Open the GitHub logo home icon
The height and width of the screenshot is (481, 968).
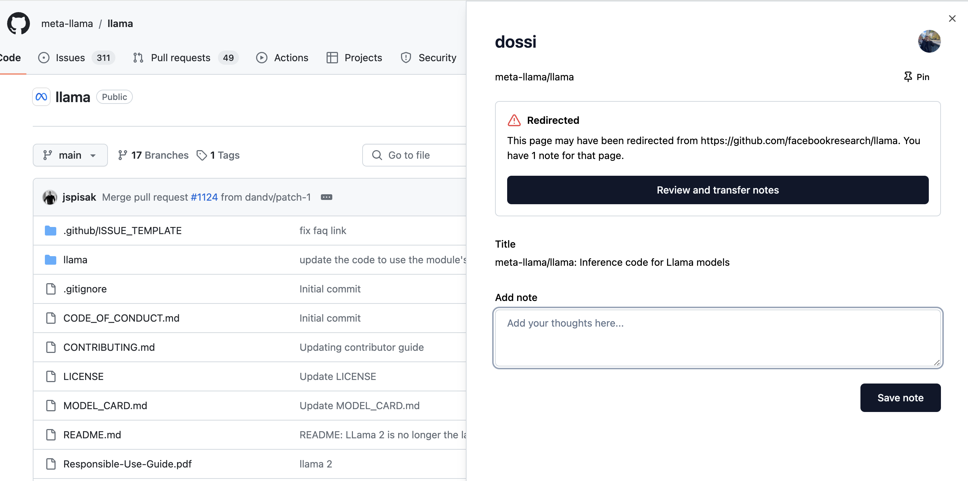pyautogui.click(x=19, y=23)
